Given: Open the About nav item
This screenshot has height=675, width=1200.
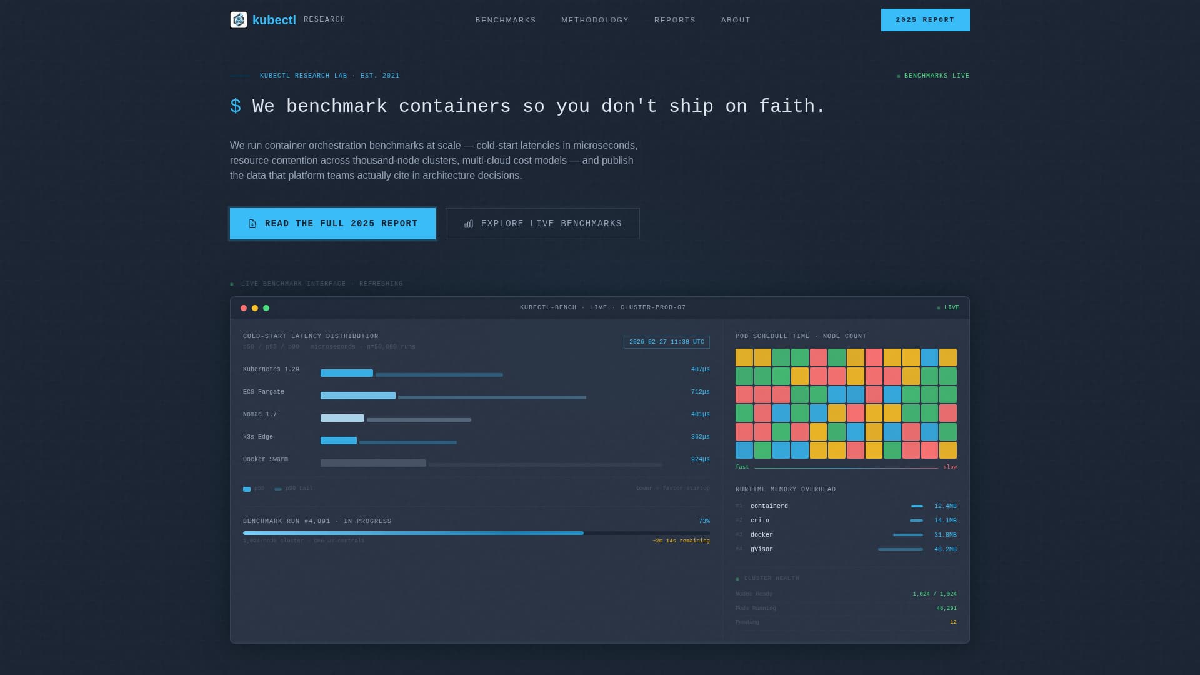Looking at the screenshot, I should point(736,20).
